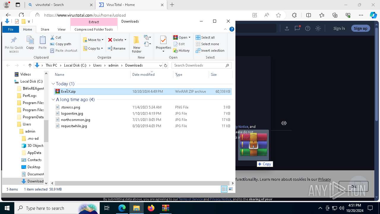The height and width of the screenshot is (214, 380).
Task: Open WinRAR from the taskbar
Action: pyautogui.click(x=165, y=208)
